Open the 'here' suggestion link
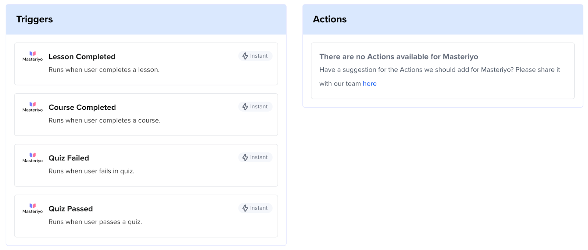The height and width of the screenshot is (250, 588). 369,84
